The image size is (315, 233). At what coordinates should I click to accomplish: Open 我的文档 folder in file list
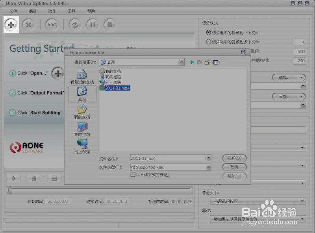point(110,71)
